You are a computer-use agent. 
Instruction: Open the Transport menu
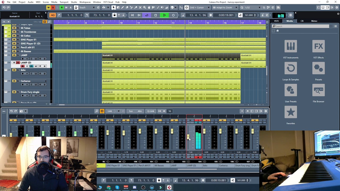64,2
